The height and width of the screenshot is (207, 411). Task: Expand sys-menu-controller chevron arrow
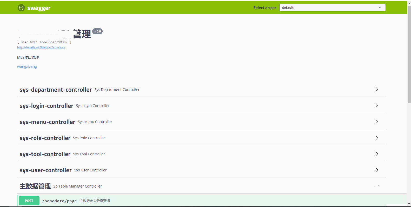pyautogui.click(x=376, y=122)
